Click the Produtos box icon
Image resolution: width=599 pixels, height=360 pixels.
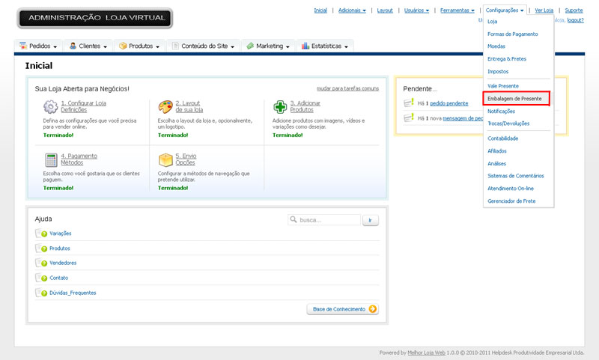click(x=123, y=46)
